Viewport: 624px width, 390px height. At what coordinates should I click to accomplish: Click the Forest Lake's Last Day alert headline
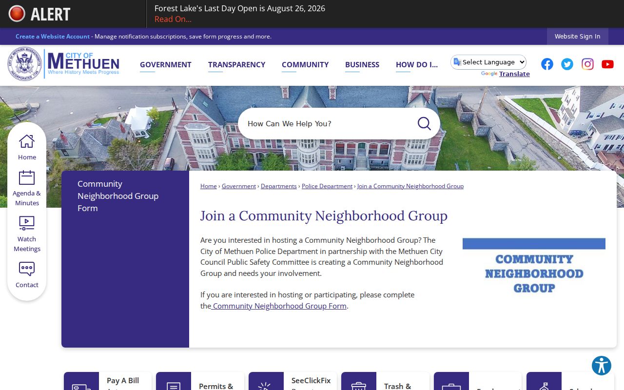[240, 8]
